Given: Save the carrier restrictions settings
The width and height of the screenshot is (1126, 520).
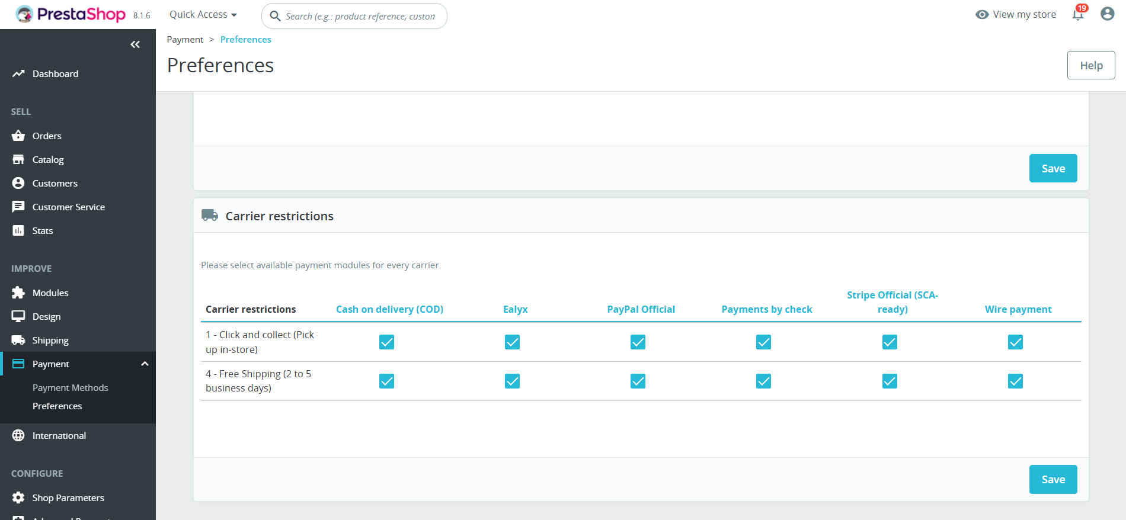Looking at the screenshot, I should click(1053, 479).
